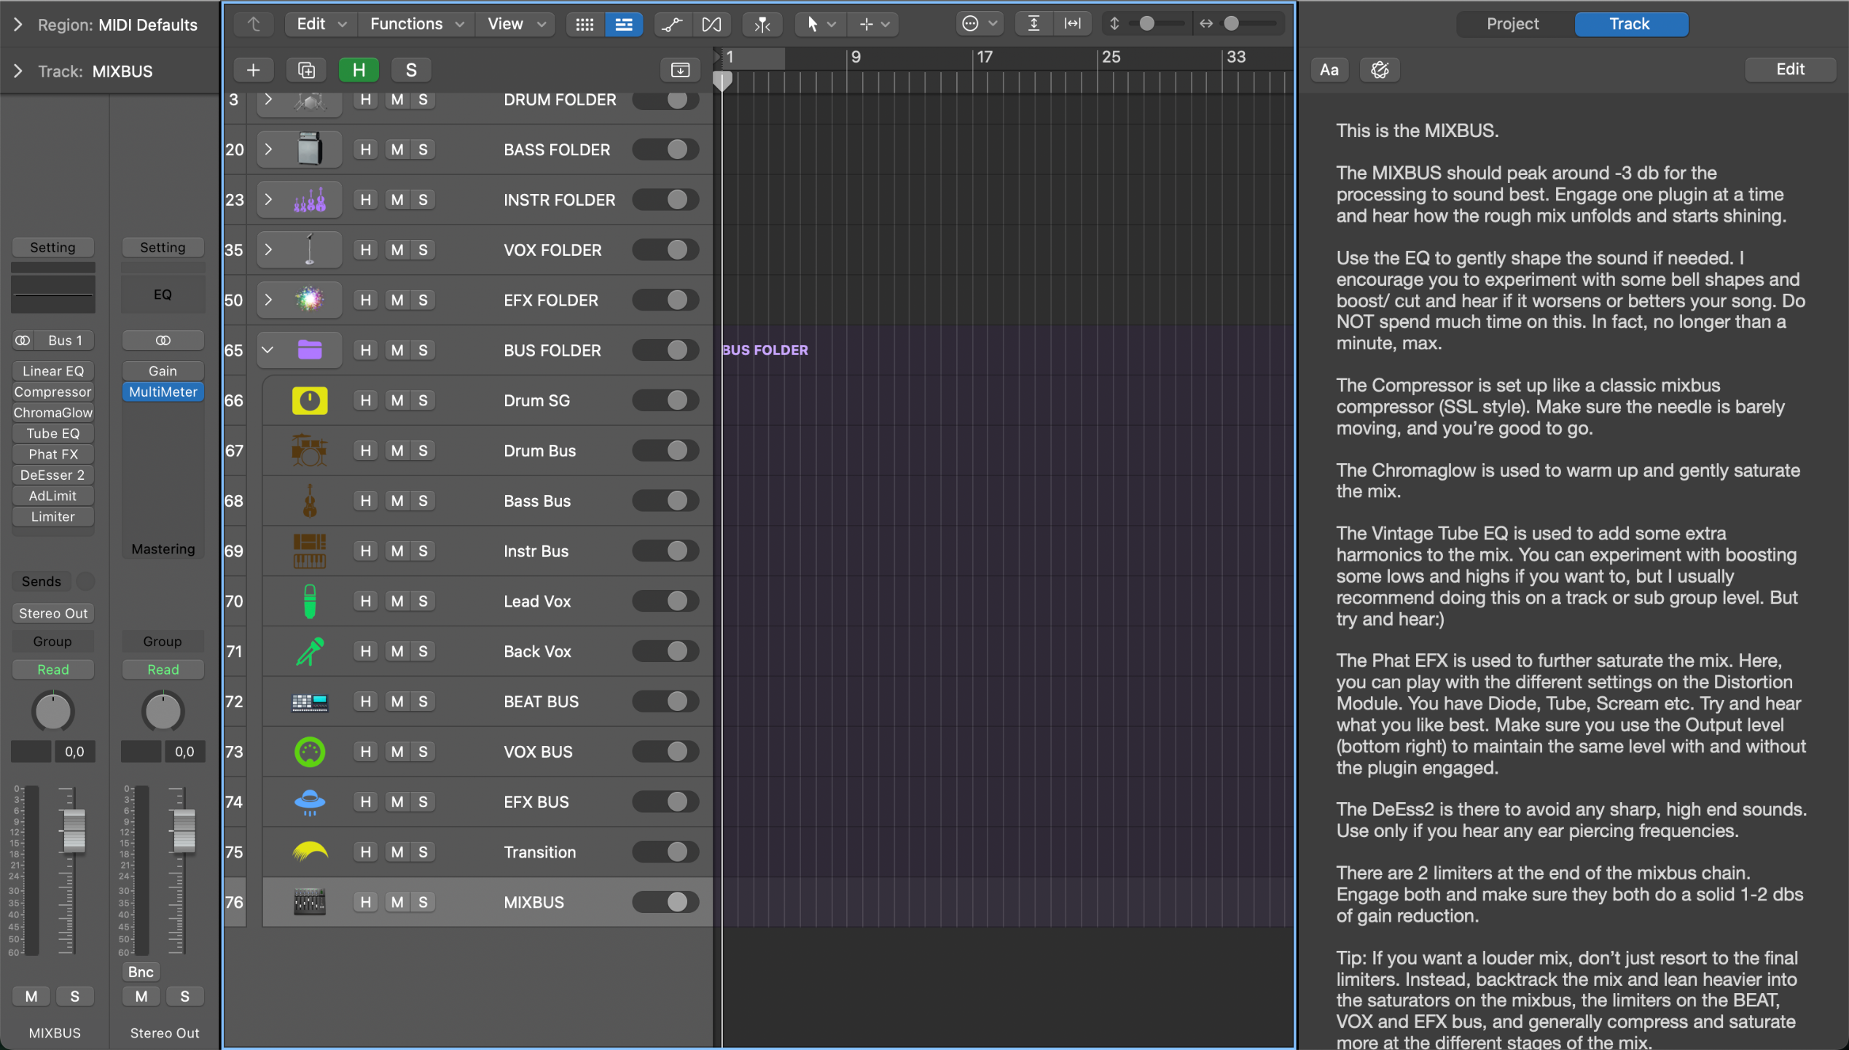Viewport: 1849px width, 1050px height.
Task: Click the Edit button in notes panel
Action: 1789,69
